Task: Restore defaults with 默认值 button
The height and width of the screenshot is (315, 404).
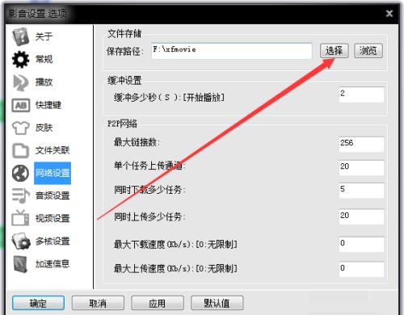Action: pyautogui.click(x=217, y=303)
